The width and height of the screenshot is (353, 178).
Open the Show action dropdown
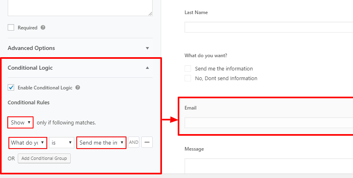tap(21, 122)
